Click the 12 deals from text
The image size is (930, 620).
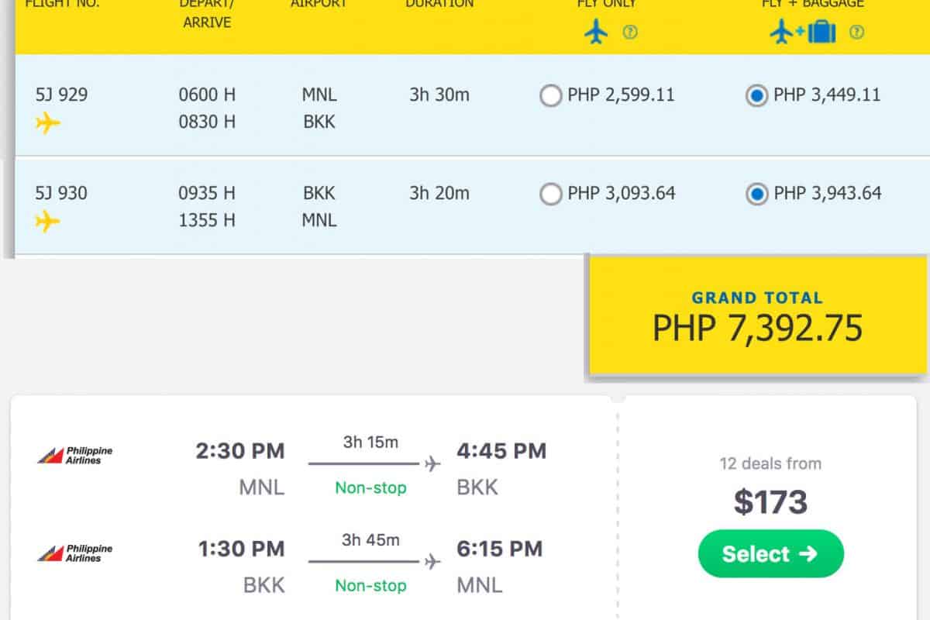click(x=770, y=463)
